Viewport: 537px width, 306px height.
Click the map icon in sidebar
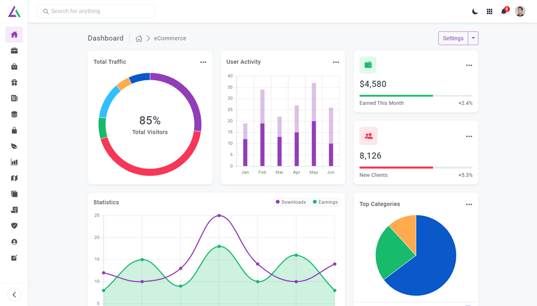pyautogui.click(x=14, y=178)
